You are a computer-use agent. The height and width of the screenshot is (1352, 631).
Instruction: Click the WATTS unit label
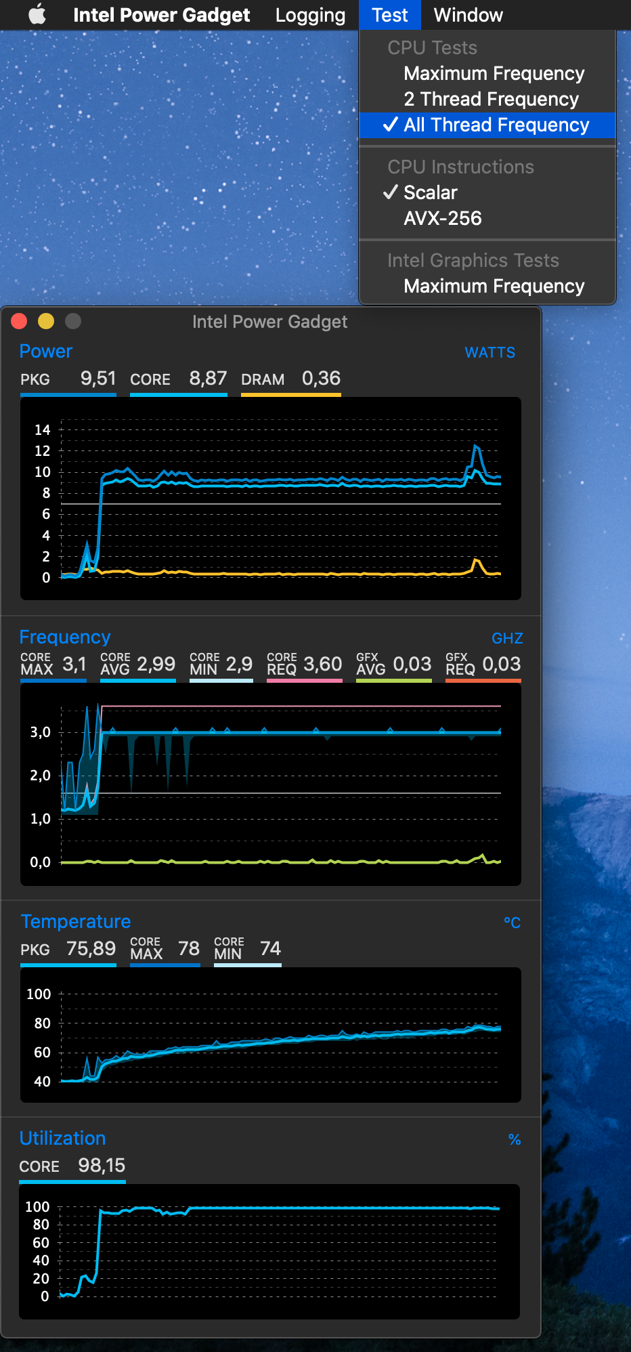click(490, 352)
